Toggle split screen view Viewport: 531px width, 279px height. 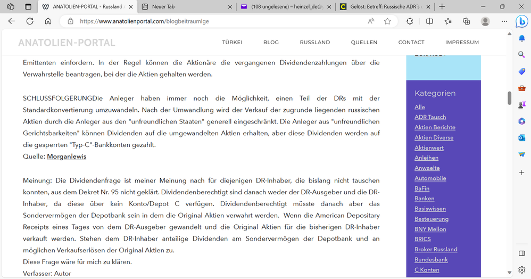pos(429,21)
